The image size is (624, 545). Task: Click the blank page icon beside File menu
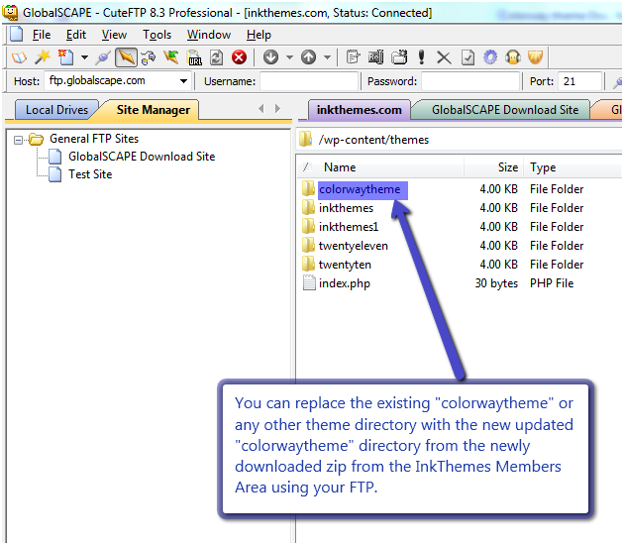point(16,35)
